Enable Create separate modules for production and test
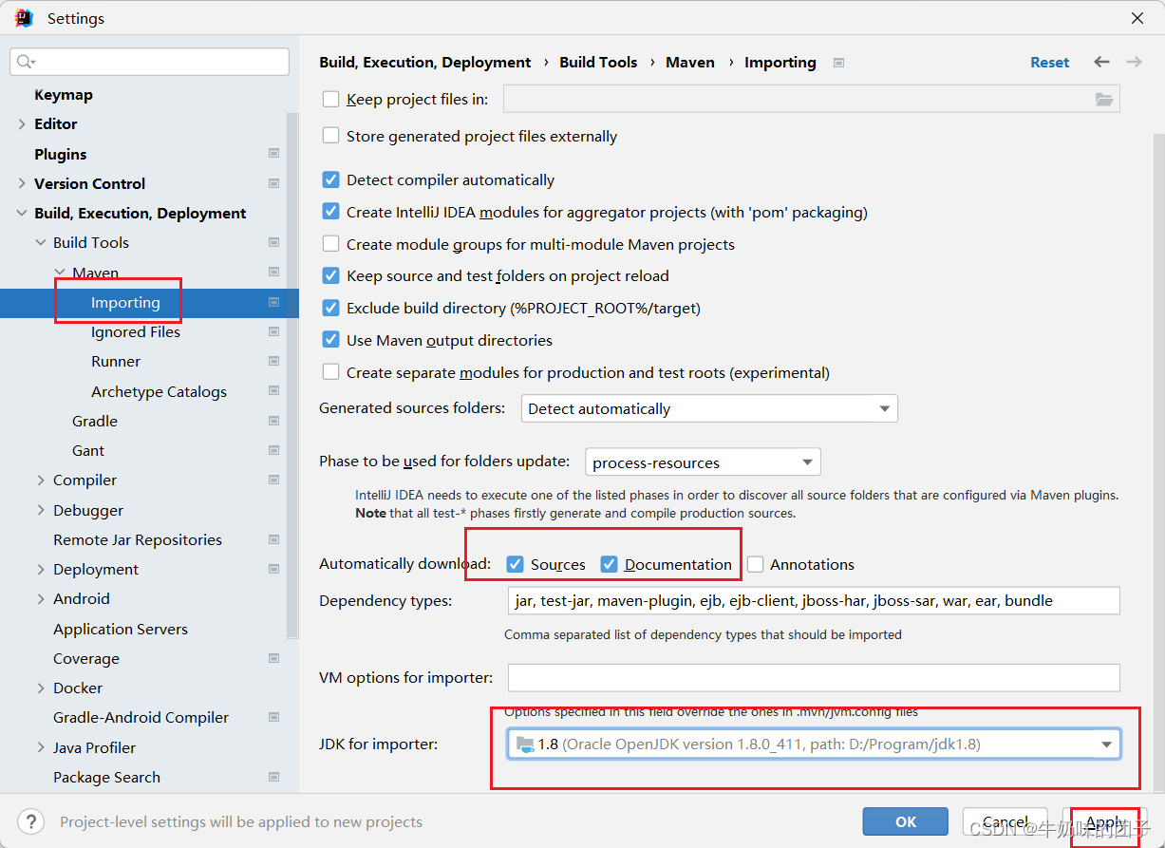This screenshot has height=848, width=1165. pyautogui.click(x=330, y=372)
